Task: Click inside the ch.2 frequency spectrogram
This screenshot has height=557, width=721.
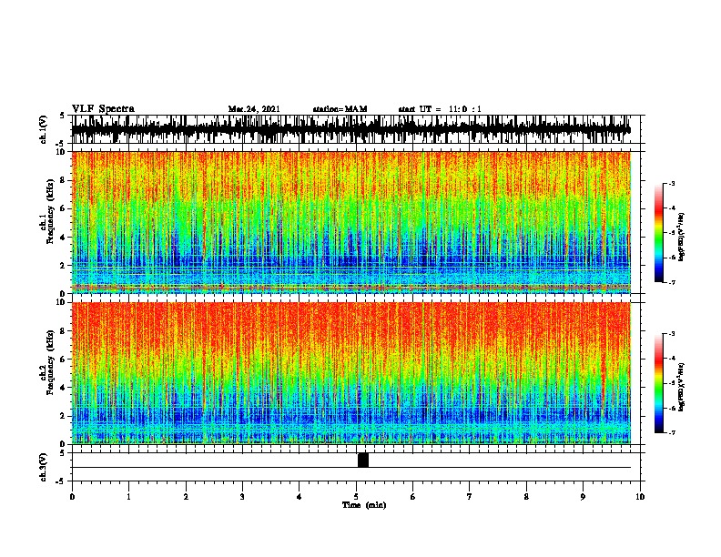Action: pyautogui.click(x=350, y=373)
